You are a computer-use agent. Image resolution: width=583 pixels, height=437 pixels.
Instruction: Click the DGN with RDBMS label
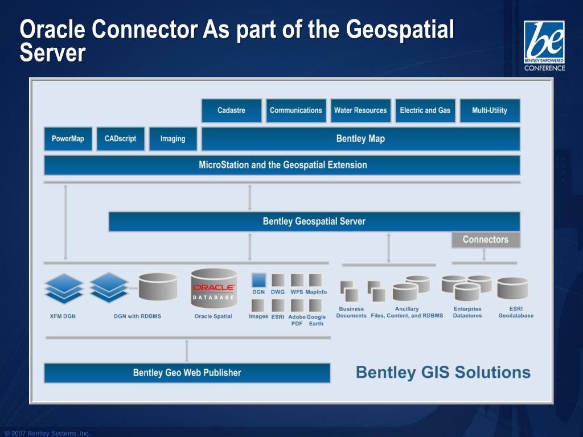[x=138, y=316]
